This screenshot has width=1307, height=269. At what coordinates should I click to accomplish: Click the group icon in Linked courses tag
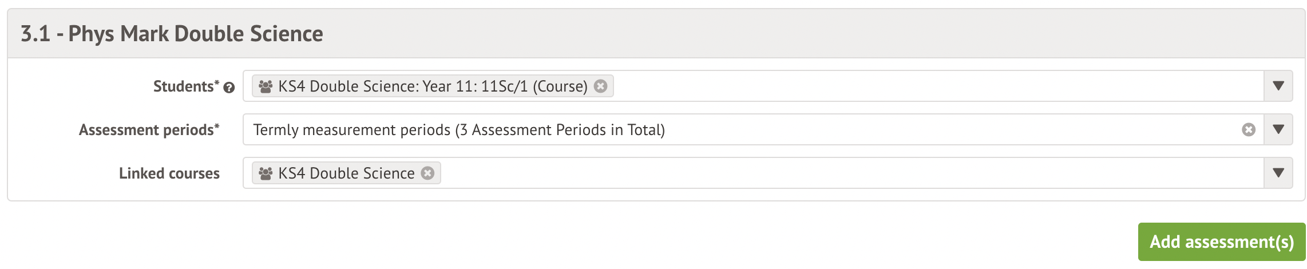pos(266,173)
